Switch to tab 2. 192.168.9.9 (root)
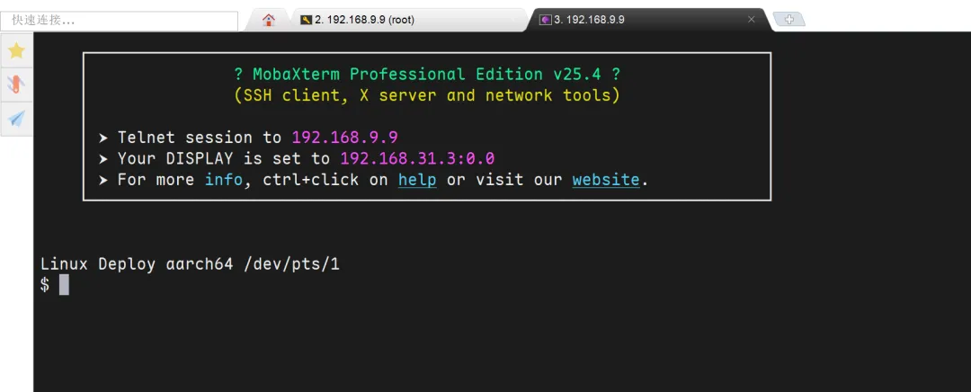 click(409, 20)
